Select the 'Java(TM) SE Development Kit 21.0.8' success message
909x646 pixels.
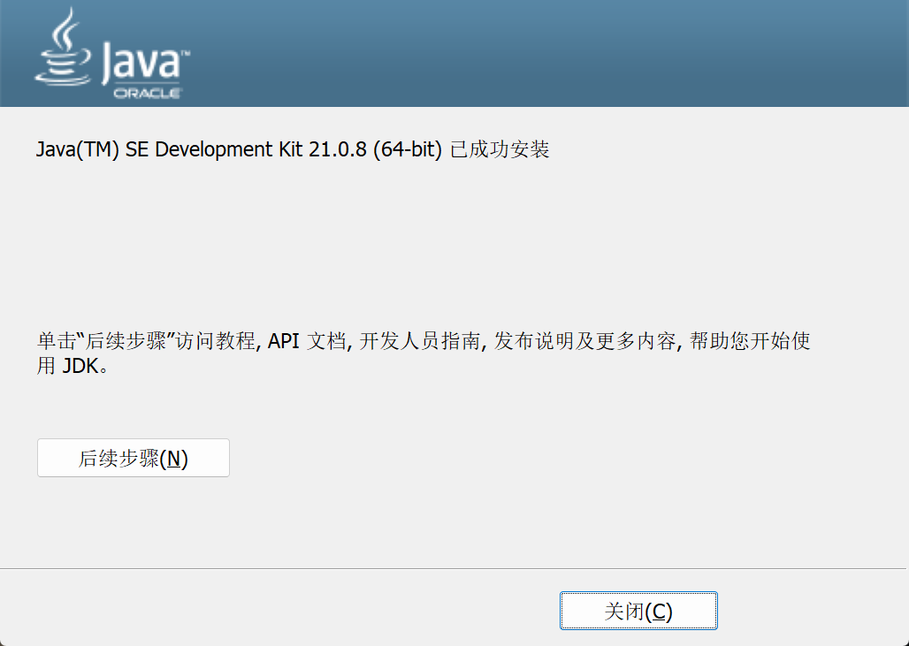coord(292,149)
